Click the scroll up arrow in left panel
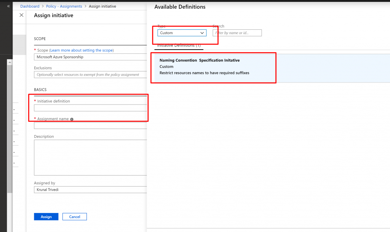 tap(10, 62)
